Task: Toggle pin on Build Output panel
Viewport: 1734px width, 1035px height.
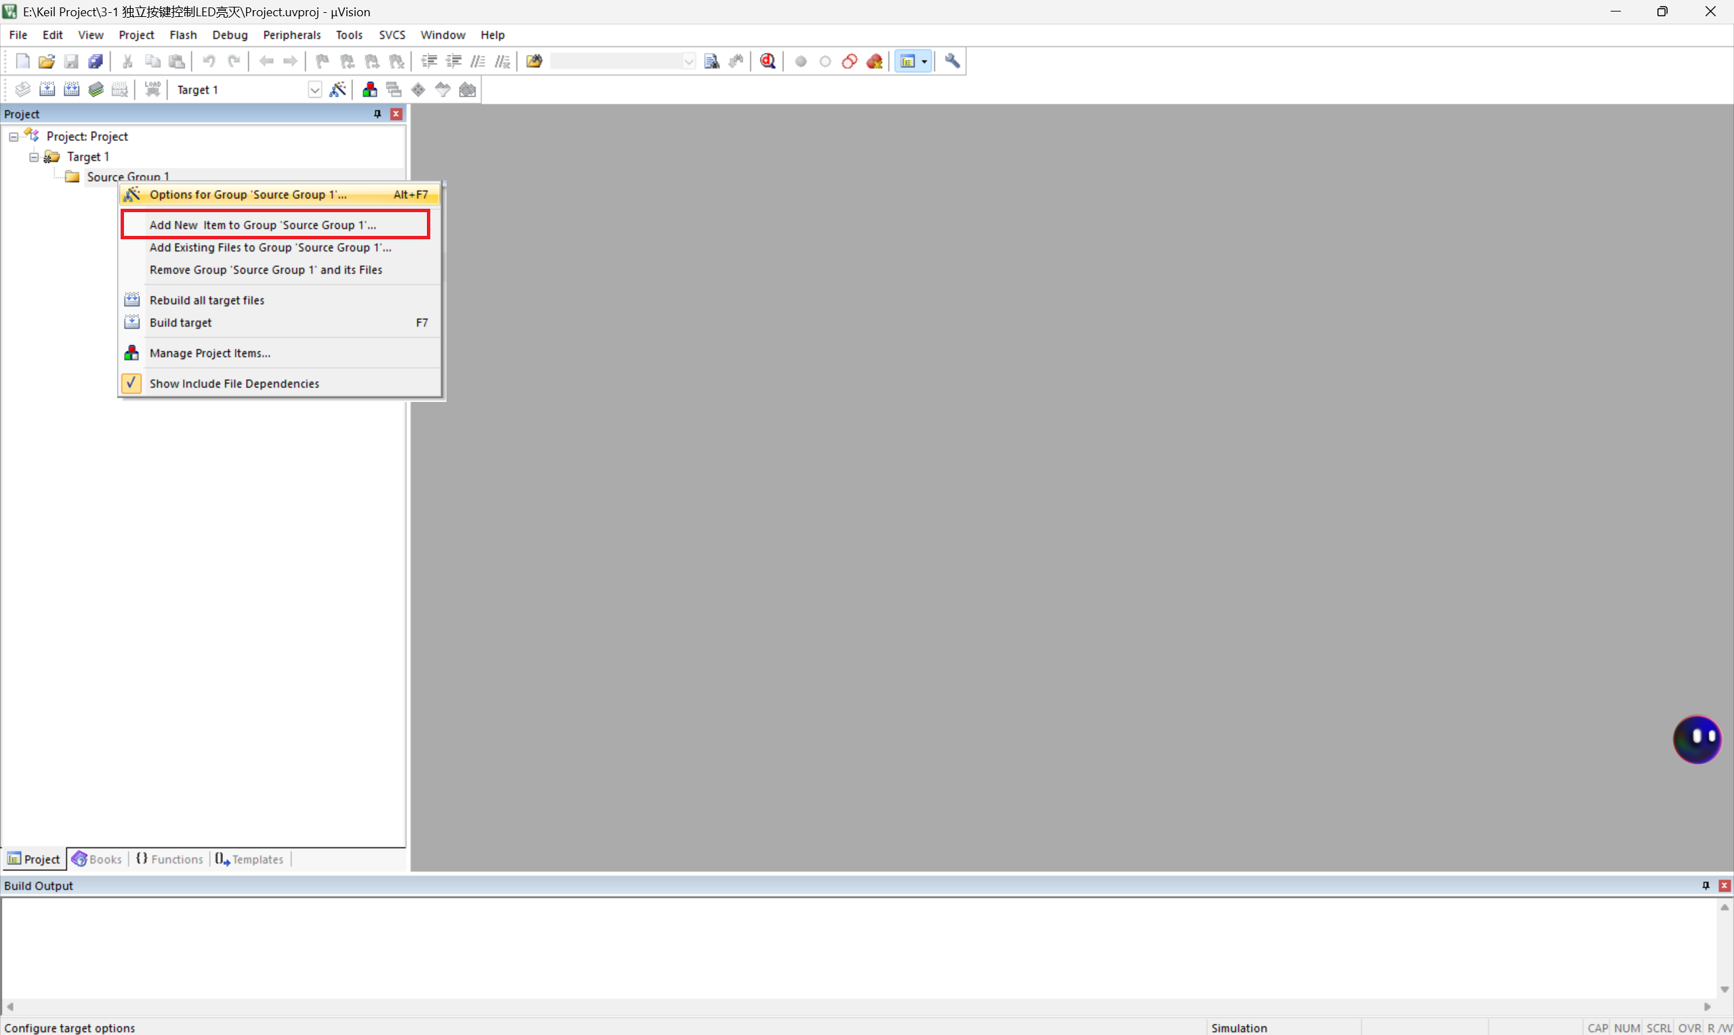Action: click(x=1706, y=886)
